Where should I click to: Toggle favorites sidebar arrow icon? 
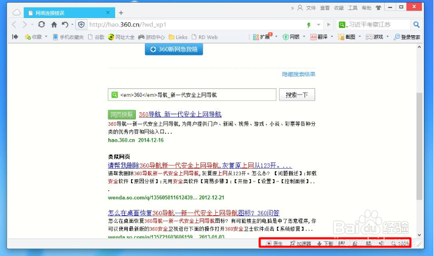tap(15, 36)
